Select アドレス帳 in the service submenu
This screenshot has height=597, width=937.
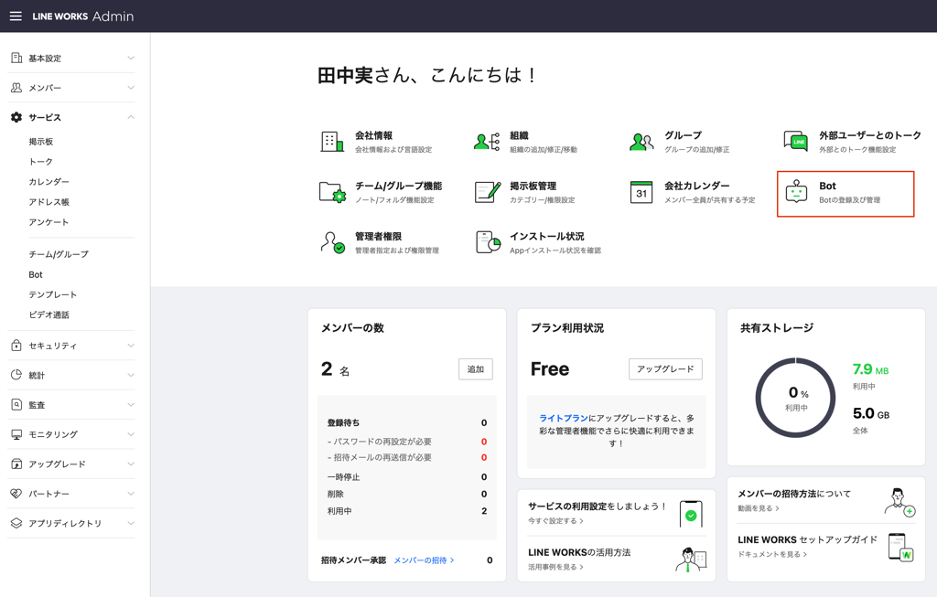pyautogui.click(x=49, y=202)
